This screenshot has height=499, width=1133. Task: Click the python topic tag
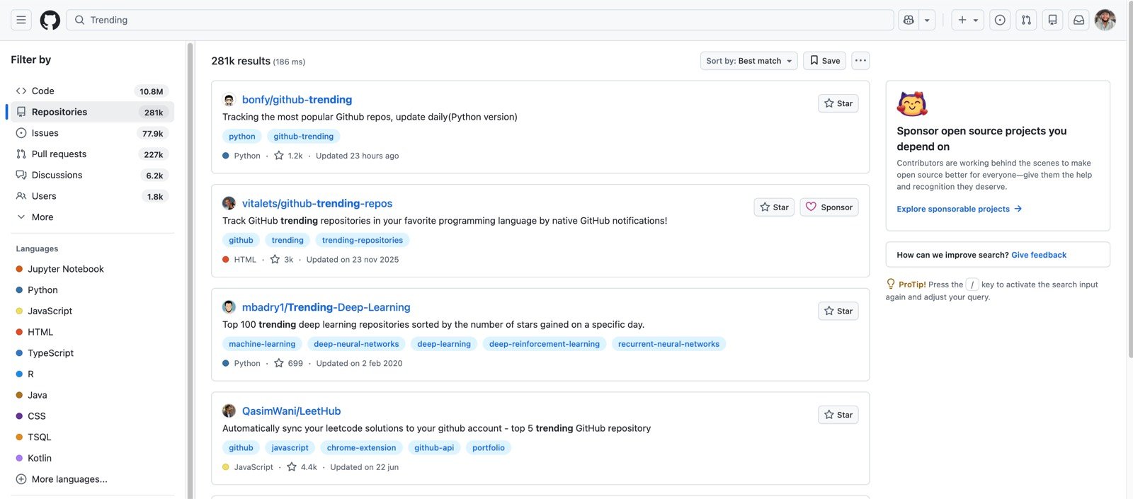coord(242,137)
